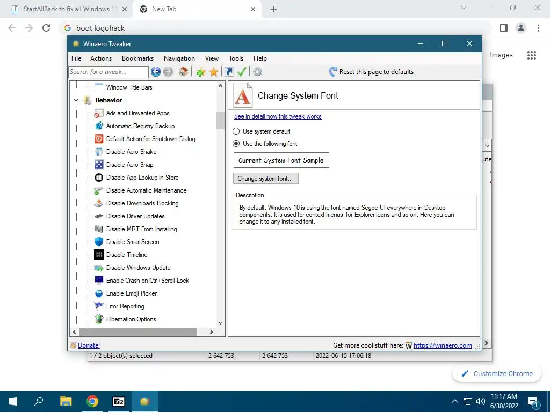This screenshot has height=412, width=550.
Task: Open the notification center icon
Action: (533, 402)
